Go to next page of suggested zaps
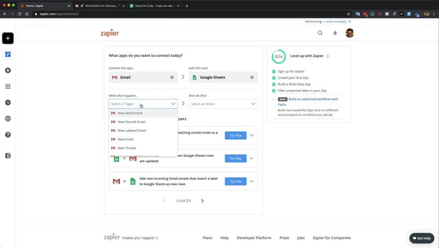The width and height of the screenshot is (439, 248). click(x=202, y=201)
